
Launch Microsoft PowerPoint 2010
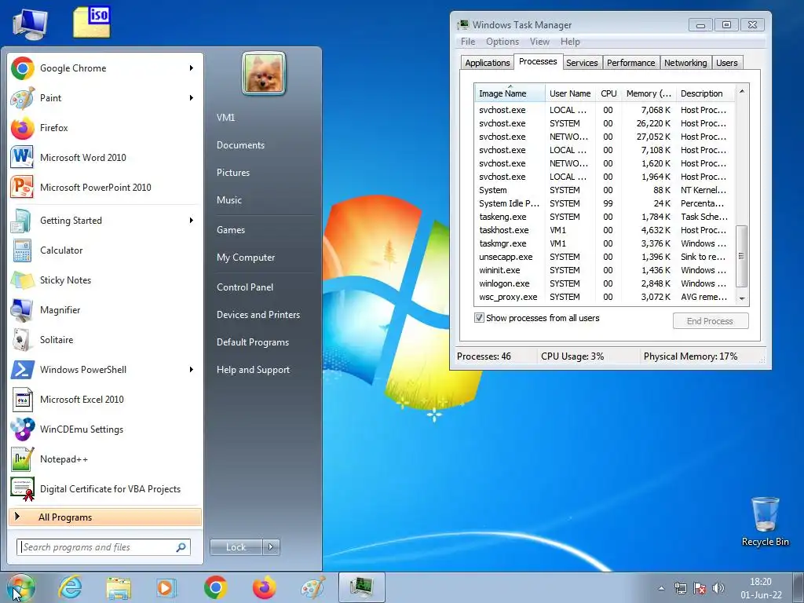[x=105, y=187]
